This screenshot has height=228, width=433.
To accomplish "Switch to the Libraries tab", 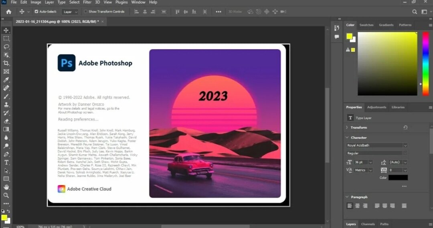I will click(398, 107).
